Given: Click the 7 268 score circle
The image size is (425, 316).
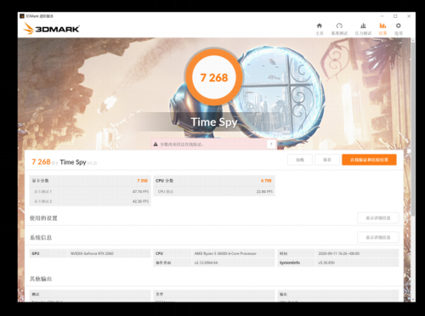Looking at the screenshot, I should [214, 77].
